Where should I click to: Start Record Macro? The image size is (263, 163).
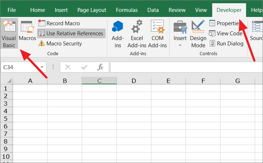(59, 23)
